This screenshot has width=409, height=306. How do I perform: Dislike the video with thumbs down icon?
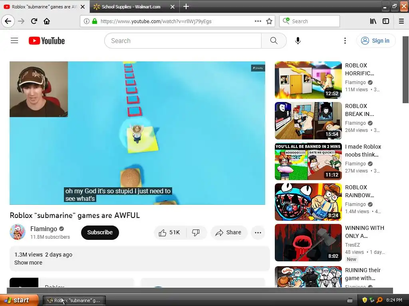pyautogui.click(x=196, y=232)
